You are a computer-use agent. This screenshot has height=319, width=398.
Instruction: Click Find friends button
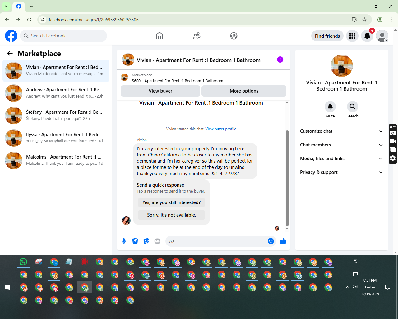(327, 36)
